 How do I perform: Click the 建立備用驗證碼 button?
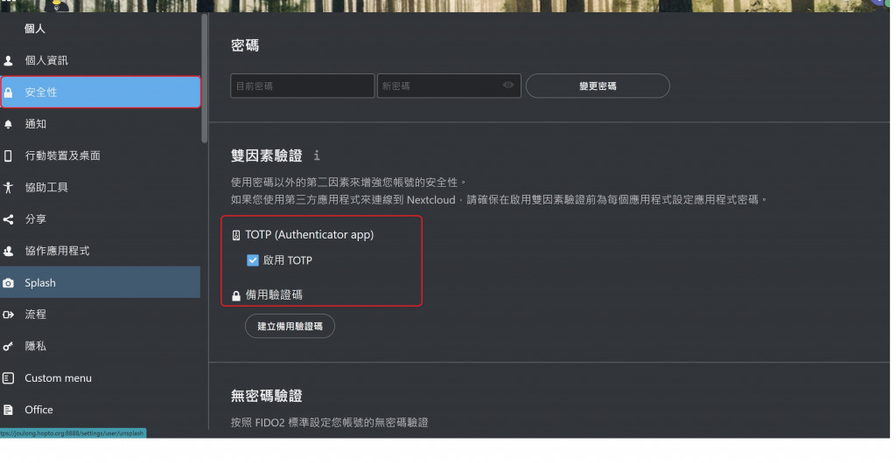(x=290, y=326)
